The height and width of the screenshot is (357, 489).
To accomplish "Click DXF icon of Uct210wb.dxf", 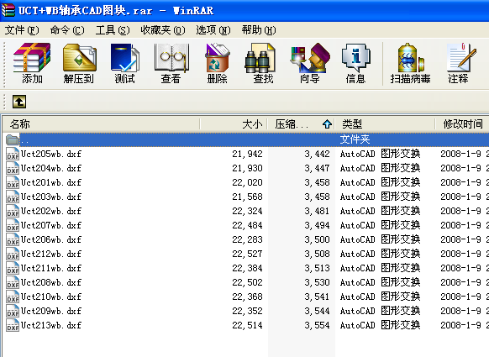I will point(13,297).
